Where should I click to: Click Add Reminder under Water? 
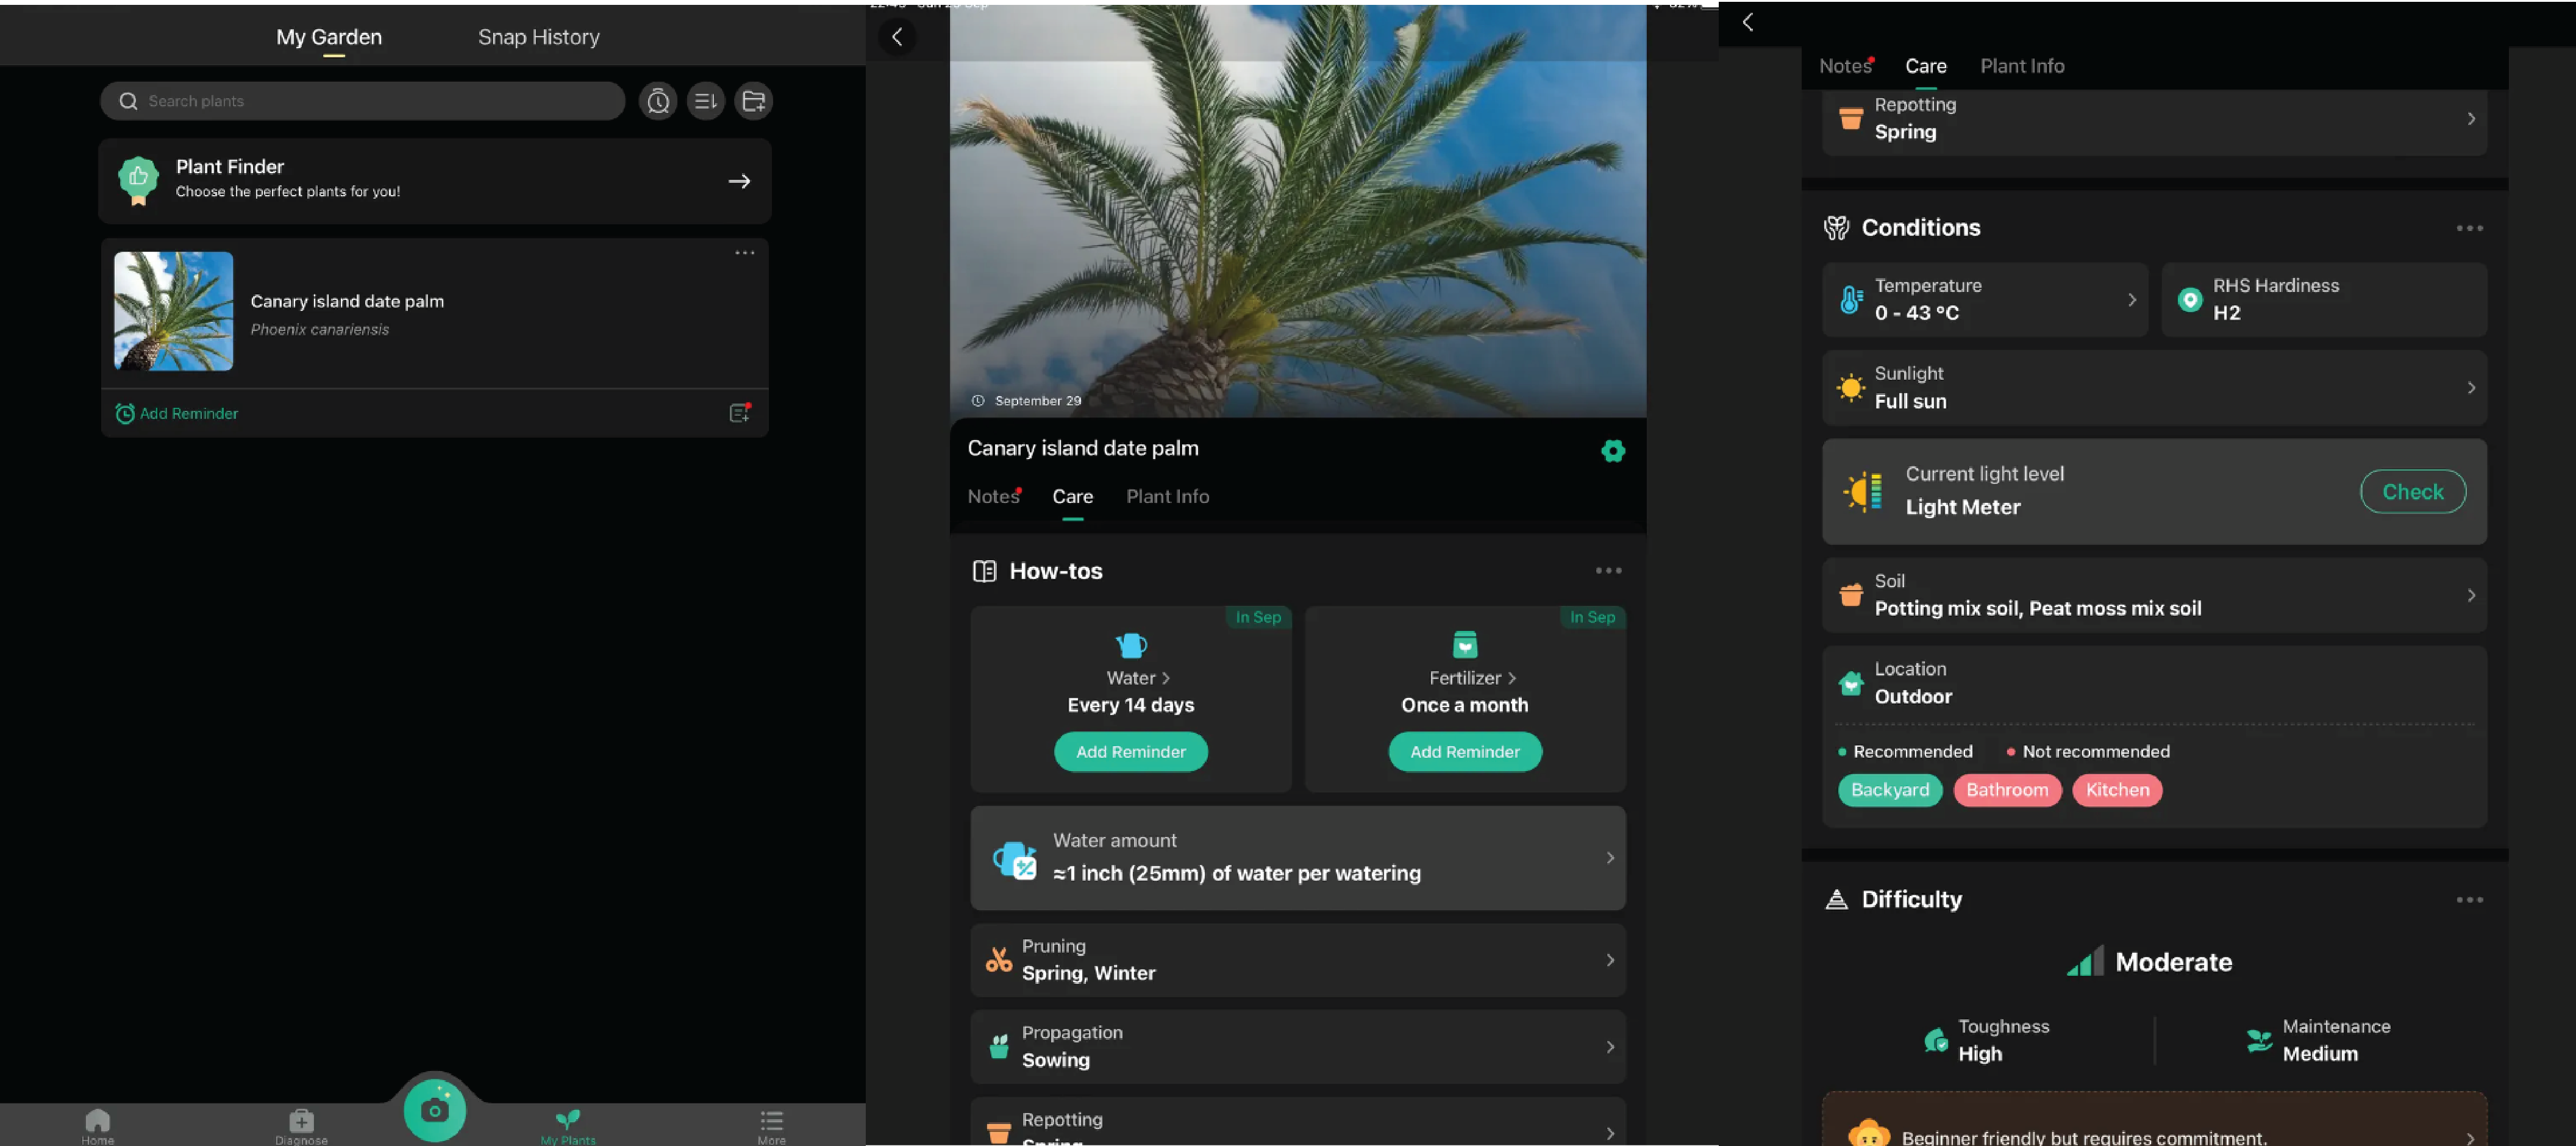(1130, 752)
